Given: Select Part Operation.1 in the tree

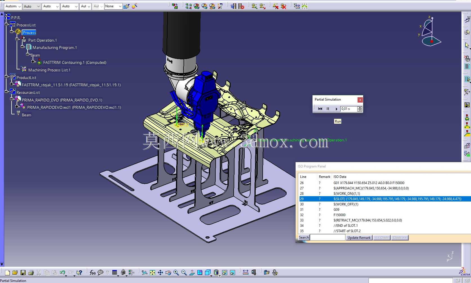Looking at the screenshot, I should tap(43, 40).
